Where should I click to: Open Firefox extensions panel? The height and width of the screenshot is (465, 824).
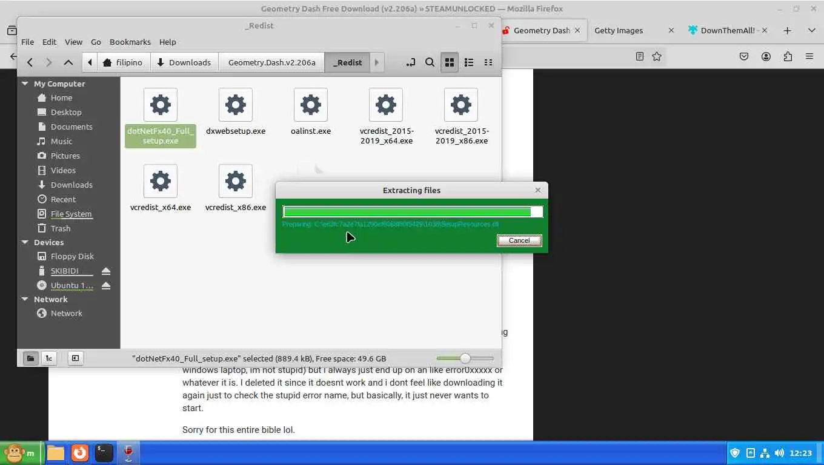(x=788, y=56)
